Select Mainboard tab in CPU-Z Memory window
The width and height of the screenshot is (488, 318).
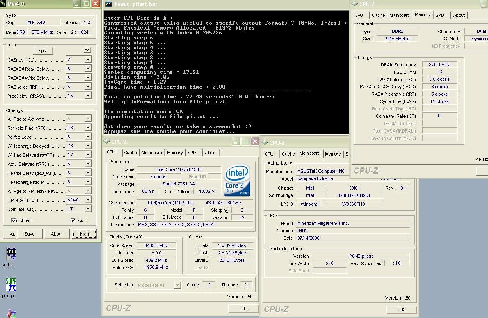tap(400, 15)
